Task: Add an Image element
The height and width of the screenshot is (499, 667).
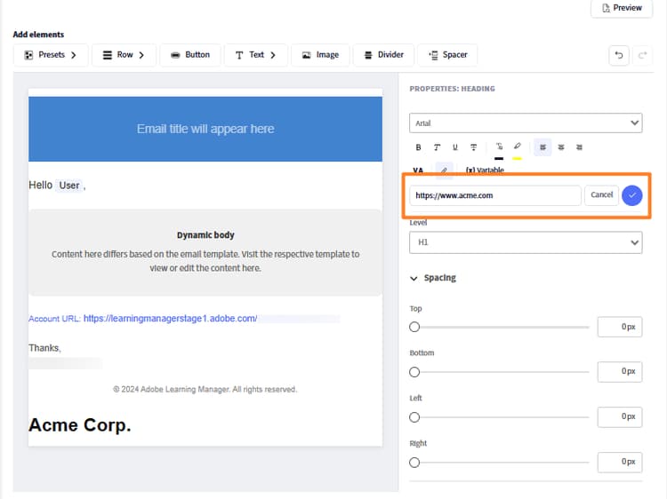Action: tap(320, 55)
